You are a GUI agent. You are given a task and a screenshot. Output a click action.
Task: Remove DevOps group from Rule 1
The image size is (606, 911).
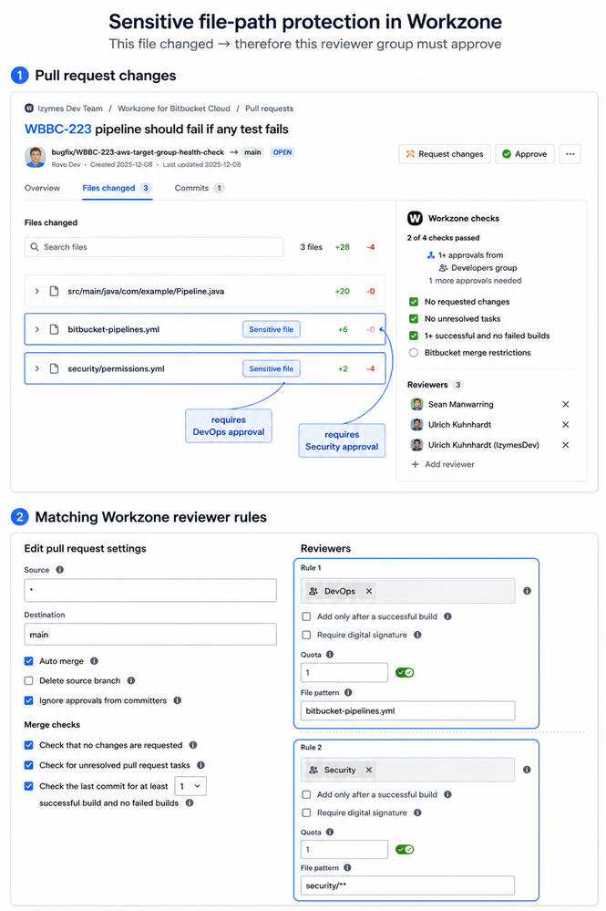pos(368,591)
